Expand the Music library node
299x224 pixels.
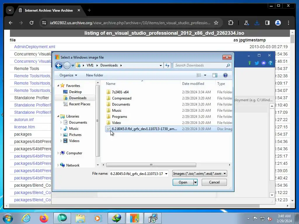pyautogui.click(x=61, y=129)
